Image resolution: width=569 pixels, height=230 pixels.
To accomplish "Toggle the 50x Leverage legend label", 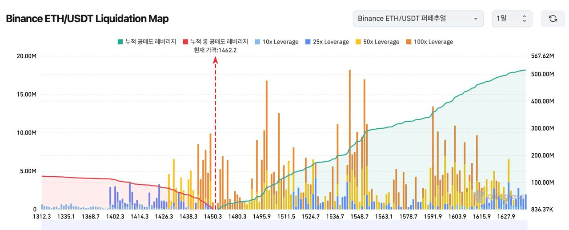I will tap(381, 42).
